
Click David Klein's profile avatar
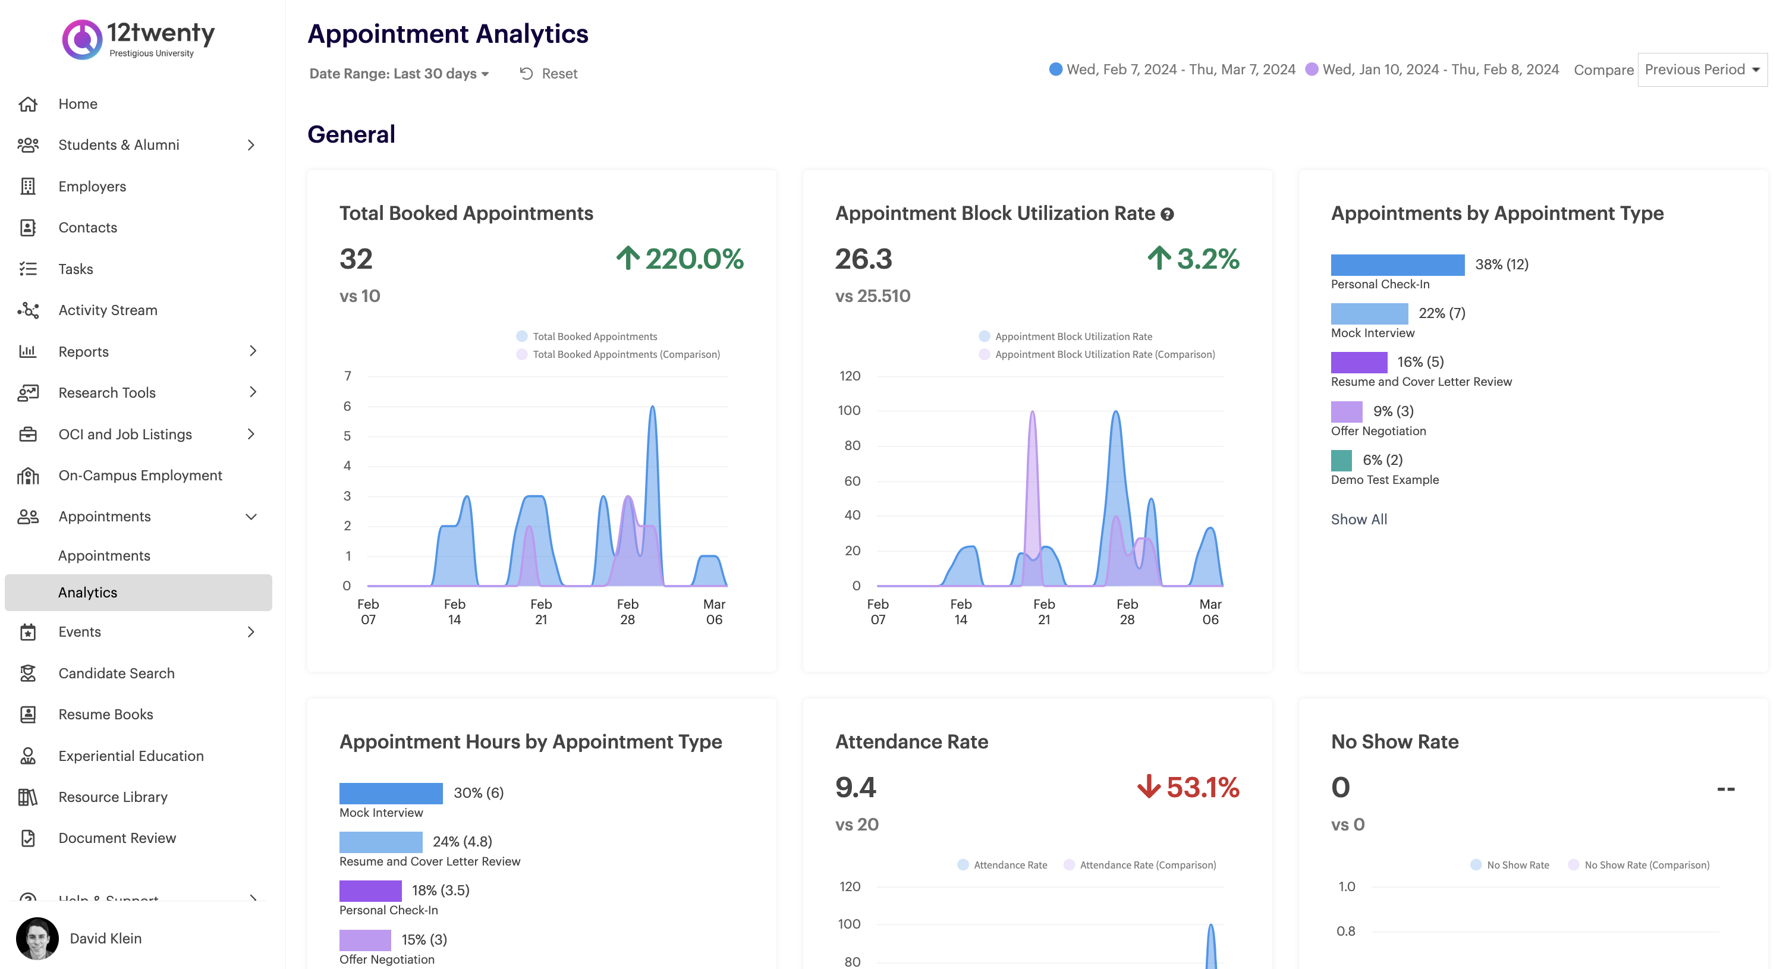37,938
